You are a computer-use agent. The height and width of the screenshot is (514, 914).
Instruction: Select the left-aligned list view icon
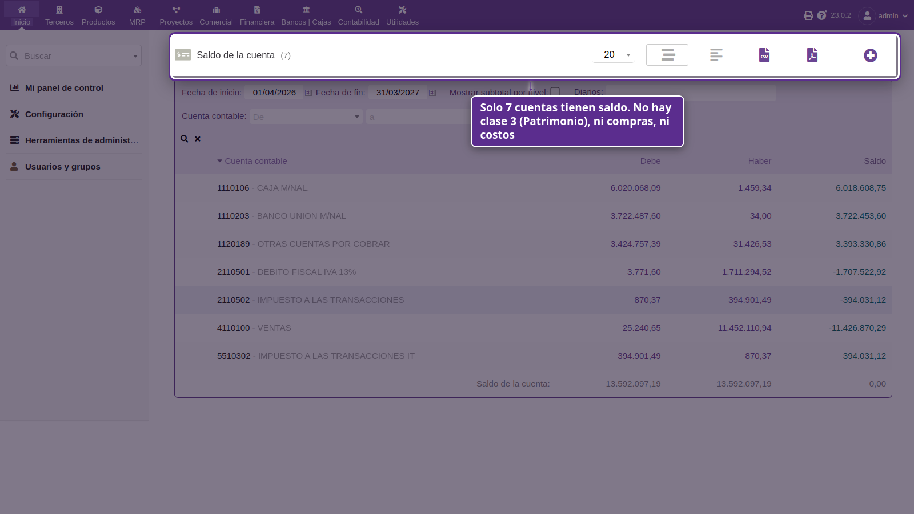coord(716,55)
